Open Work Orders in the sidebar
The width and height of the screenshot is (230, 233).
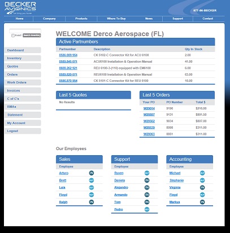[x=23, y=82]
